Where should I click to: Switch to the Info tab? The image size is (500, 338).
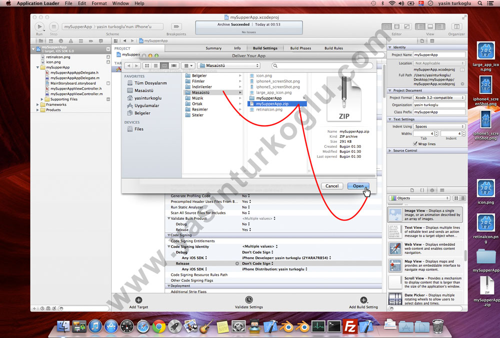click(237, 48)
